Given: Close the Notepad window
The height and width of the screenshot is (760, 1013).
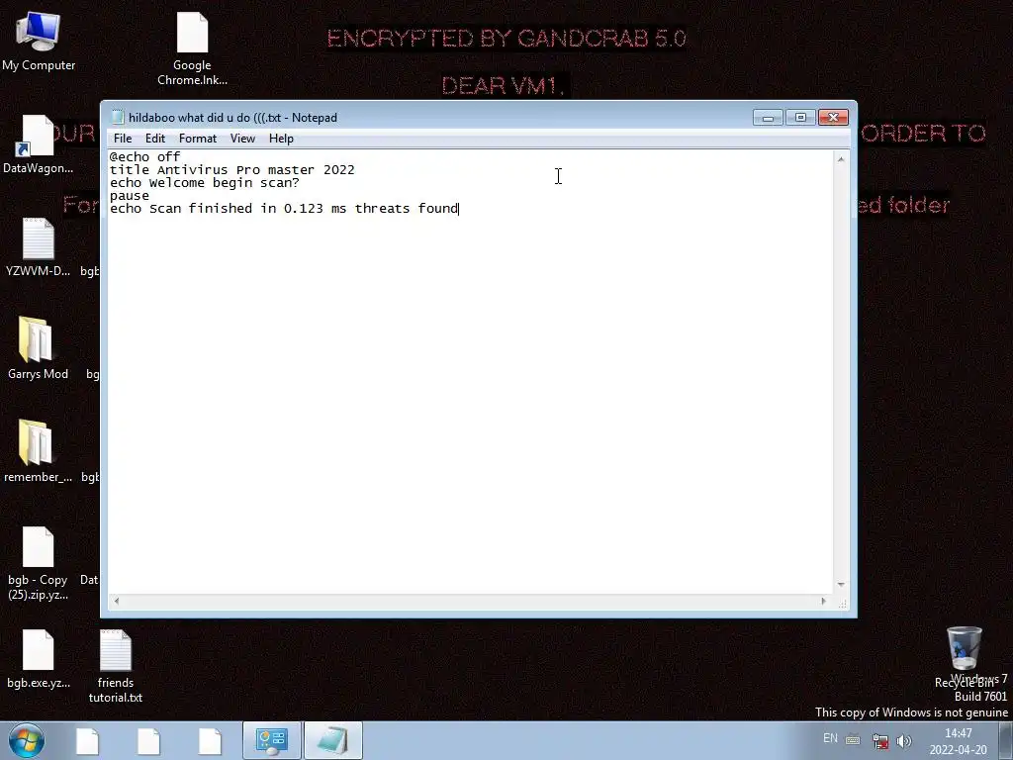Looking at the screenshot, I should point(833,118).
